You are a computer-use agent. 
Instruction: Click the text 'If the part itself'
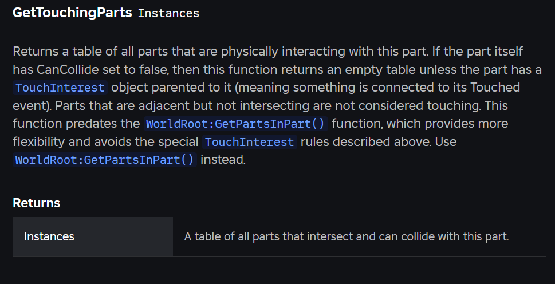(x=477, y=52)
